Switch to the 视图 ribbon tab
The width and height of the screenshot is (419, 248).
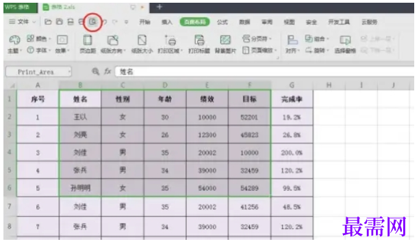[289, 22]
